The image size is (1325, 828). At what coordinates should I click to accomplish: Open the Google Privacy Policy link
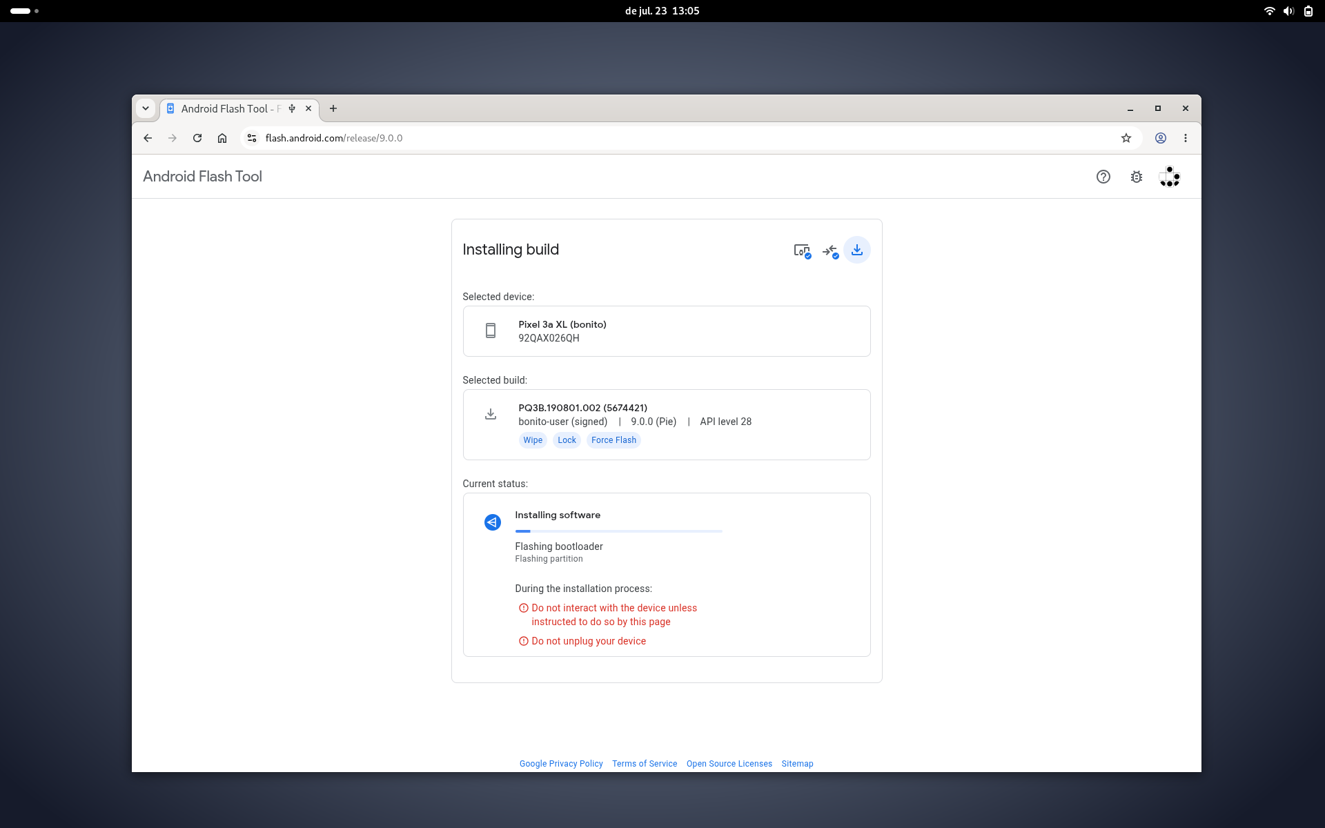pos(561,764)
